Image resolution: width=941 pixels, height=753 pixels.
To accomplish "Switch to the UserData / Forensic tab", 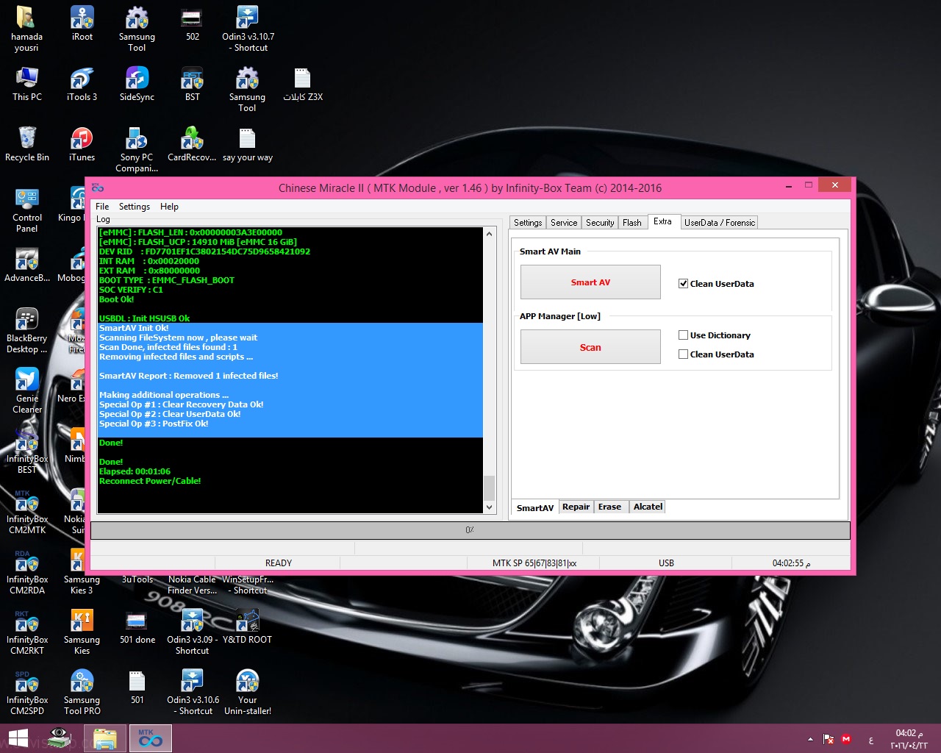I will pos(720,223).
